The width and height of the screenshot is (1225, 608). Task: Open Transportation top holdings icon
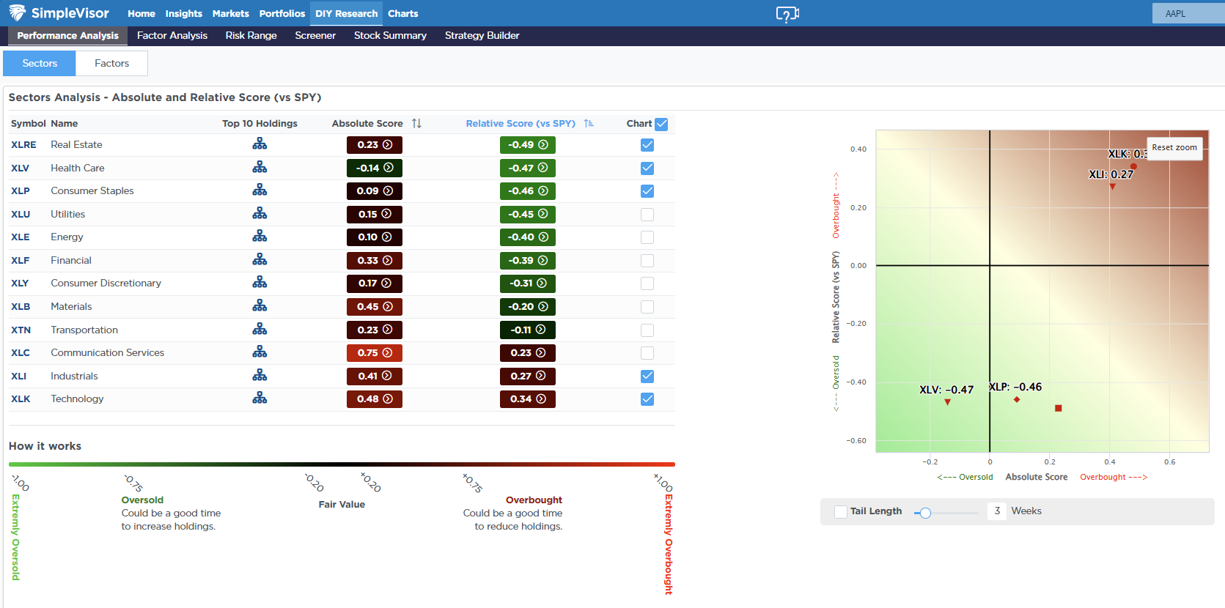tap(260, 330)
